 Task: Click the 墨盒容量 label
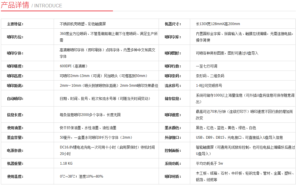pyautogui.click(x=15, y=137)
